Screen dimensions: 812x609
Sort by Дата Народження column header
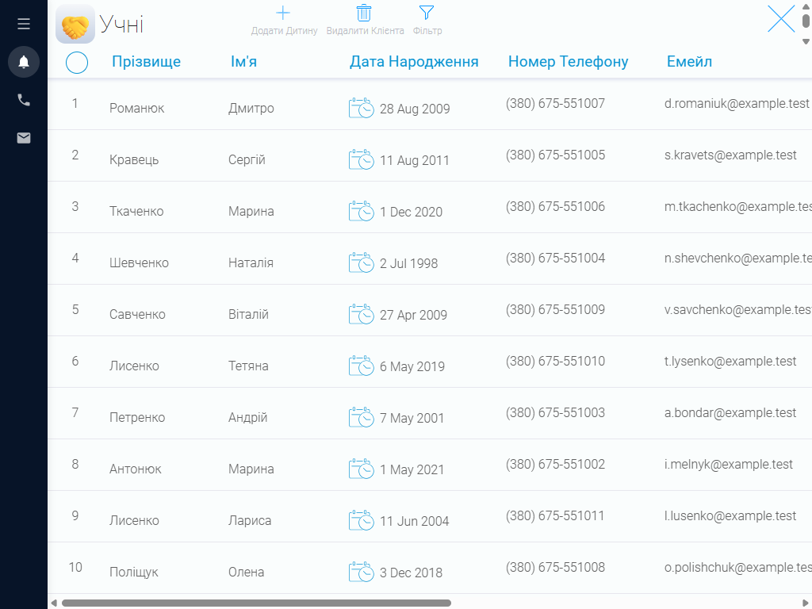(x=414, y=62)
